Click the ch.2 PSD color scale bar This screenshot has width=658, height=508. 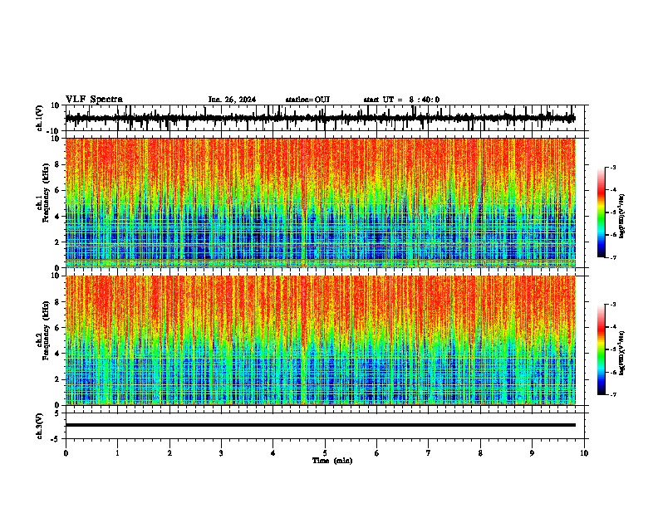pos(602,349)
